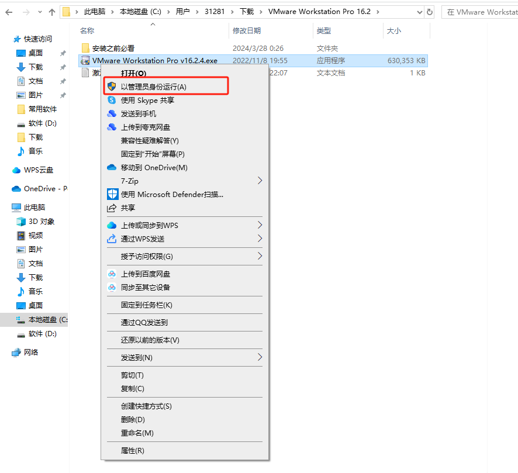Select the VMware Workstation Pro v16.2.4.exe icon
Screen dimensions: 518x473
(x=85, y=60)
